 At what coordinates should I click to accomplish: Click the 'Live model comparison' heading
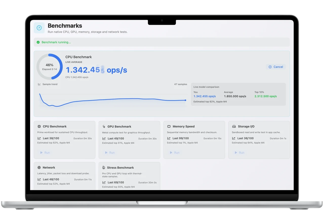coord(206,87)
